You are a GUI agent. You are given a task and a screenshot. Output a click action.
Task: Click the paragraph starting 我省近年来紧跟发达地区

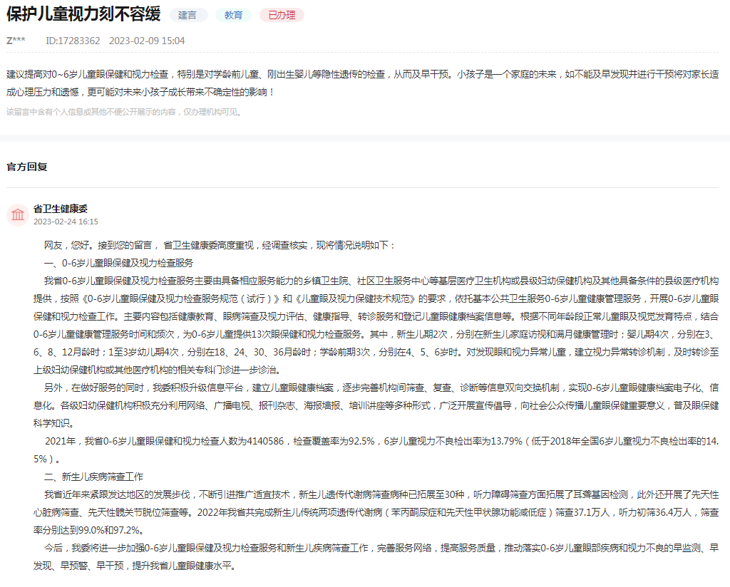tap(376, 512)
